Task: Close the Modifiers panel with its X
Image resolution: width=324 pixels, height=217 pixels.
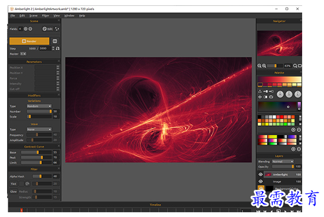Action: (x=58, y=95)
